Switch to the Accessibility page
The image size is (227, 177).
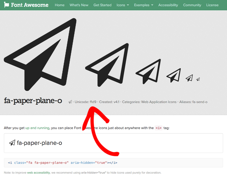point(168,5)
